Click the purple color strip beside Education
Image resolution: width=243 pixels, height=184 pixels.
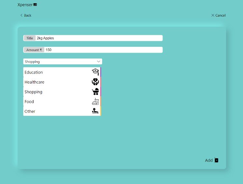(101, 72)
